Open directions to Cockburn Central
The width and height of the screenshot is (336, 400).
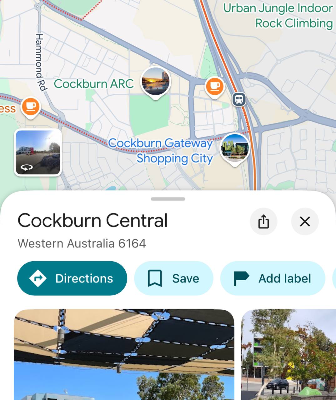click(x=72, y=278)
